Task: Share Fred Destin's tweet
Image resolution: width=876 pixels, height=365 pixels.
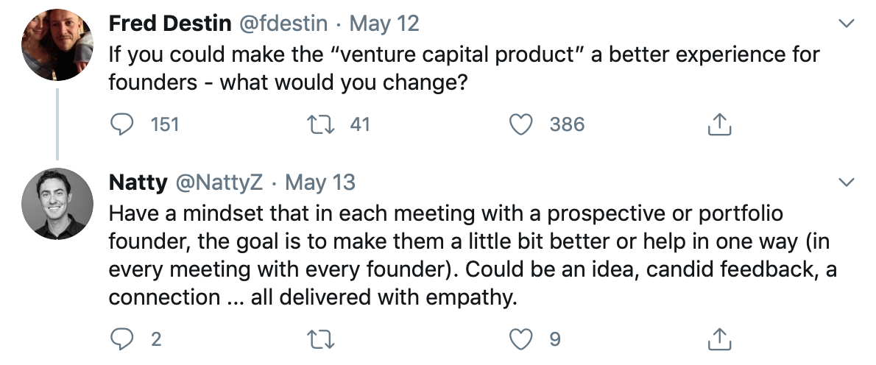Action: tap(719, 126)
